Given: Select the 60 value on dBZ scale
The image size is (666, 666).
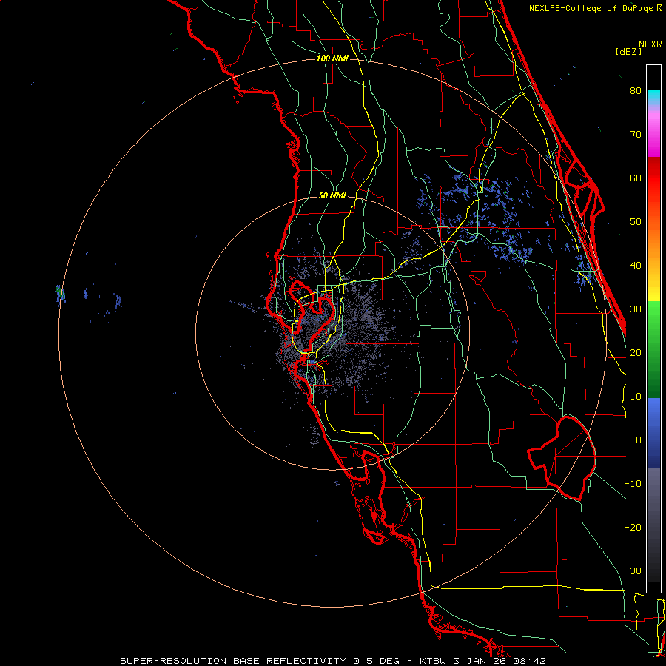Looking at the screenshot, I should (x=636, y=178).
